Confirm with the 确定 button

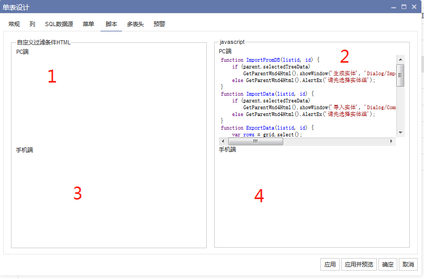coord(387,264)
